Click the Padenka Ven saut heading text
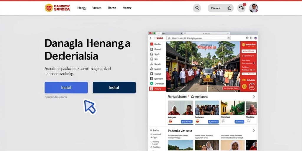 [x=180, y=131]
